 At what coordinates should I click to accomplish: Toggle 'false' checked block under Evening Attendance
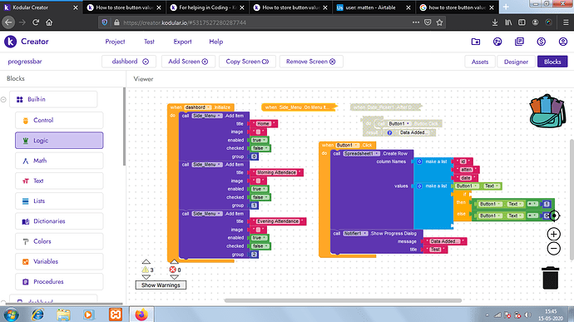point(260,246)
